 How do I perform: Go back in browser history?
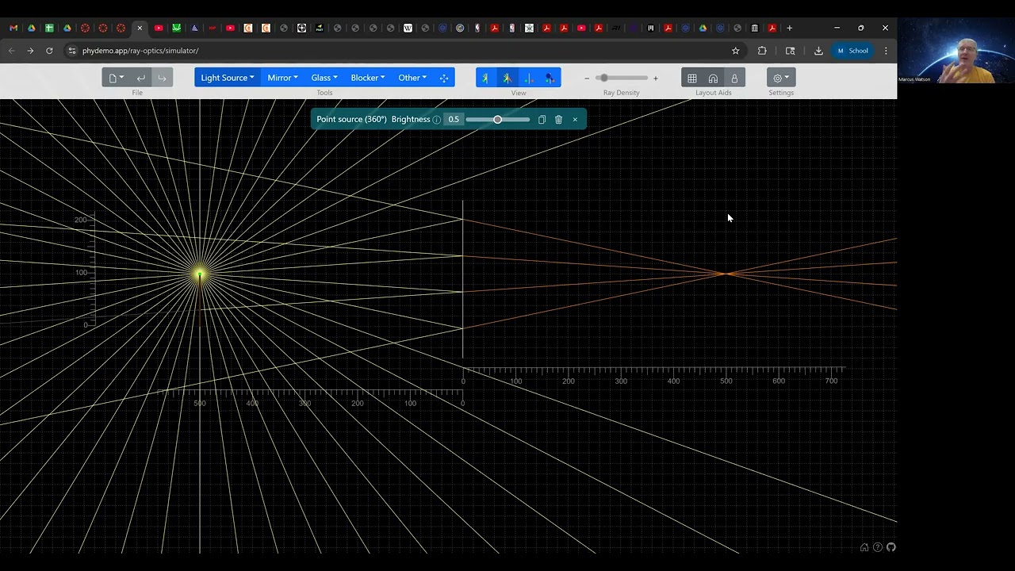(11, 51)
